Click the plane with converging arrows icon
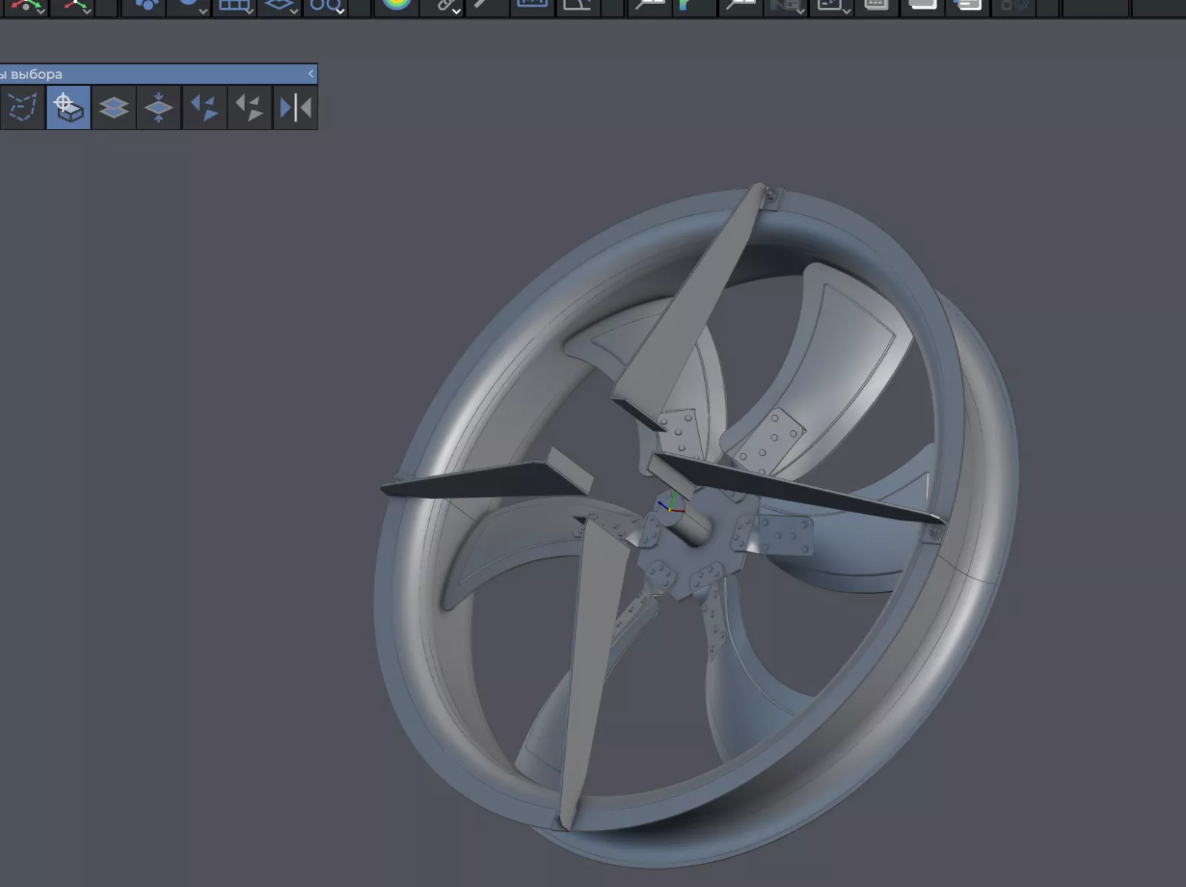 click(x=159, y=108)
